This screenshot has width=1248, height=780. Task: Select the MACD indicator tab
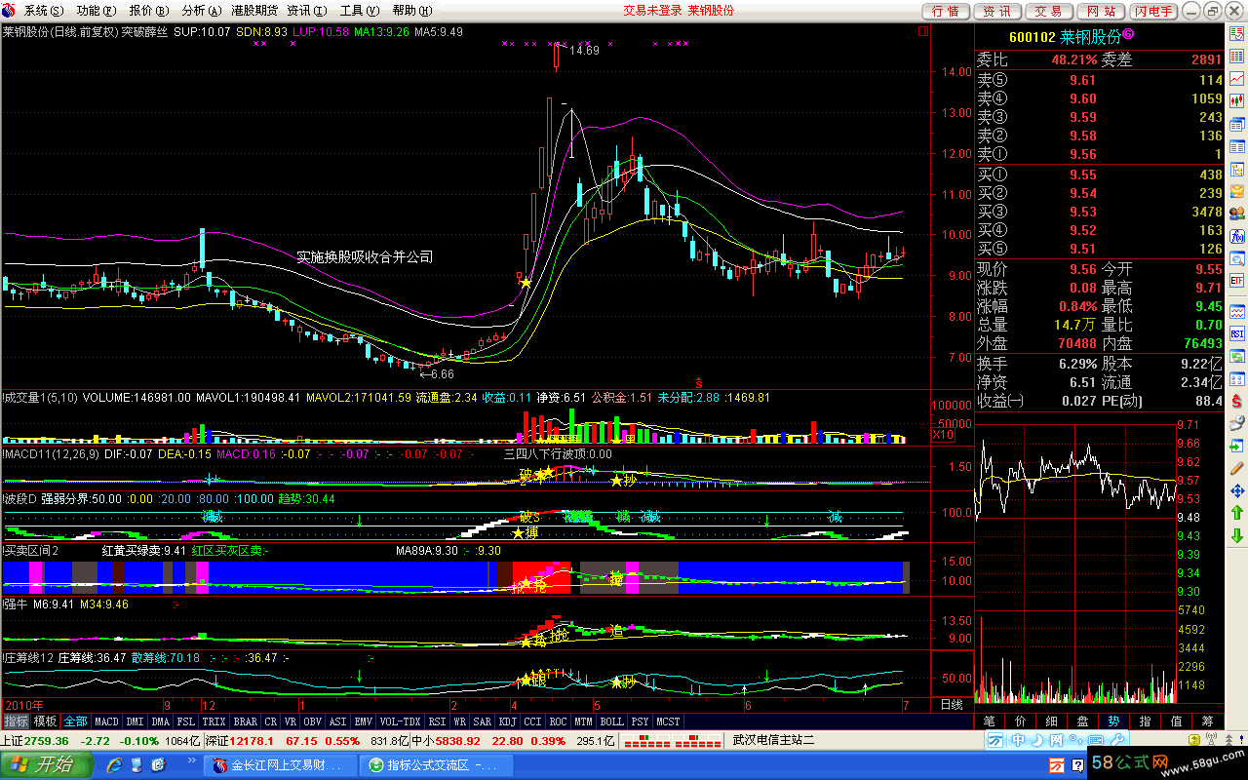click(106, 721)
